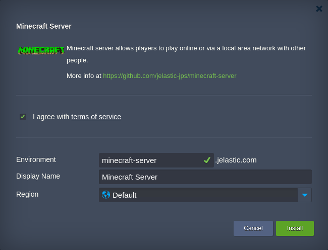Click the Region label
The image size is (328, 250).
27,194
